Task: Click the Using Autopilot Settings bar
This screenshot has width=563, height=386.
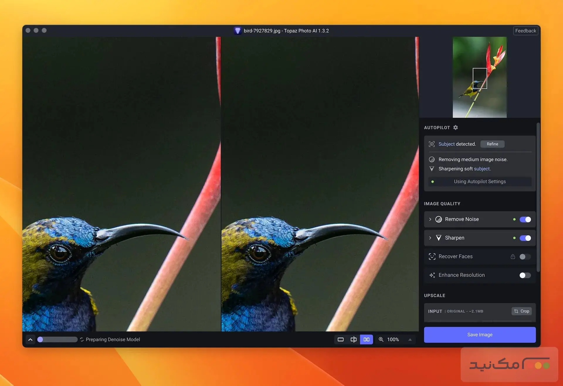Action: (x=479, y=181)
